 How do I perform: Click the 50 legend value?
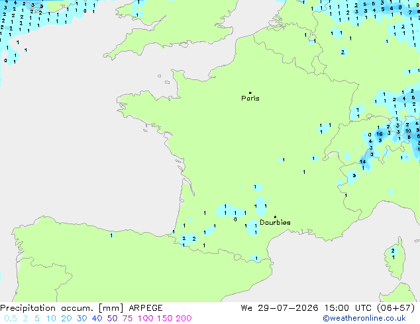tap(112, 319)
